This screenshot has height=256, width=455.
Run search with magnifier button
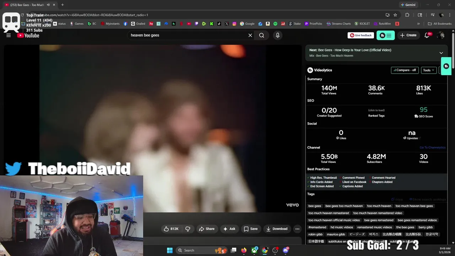click(262, 35)
